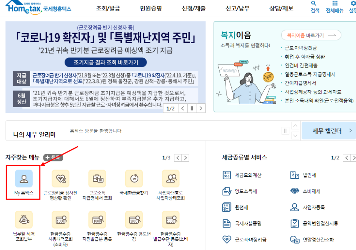Go to previous 자주찾는 메뉴 page
This screenshot has height=250, width=356.
coord(178,158)
